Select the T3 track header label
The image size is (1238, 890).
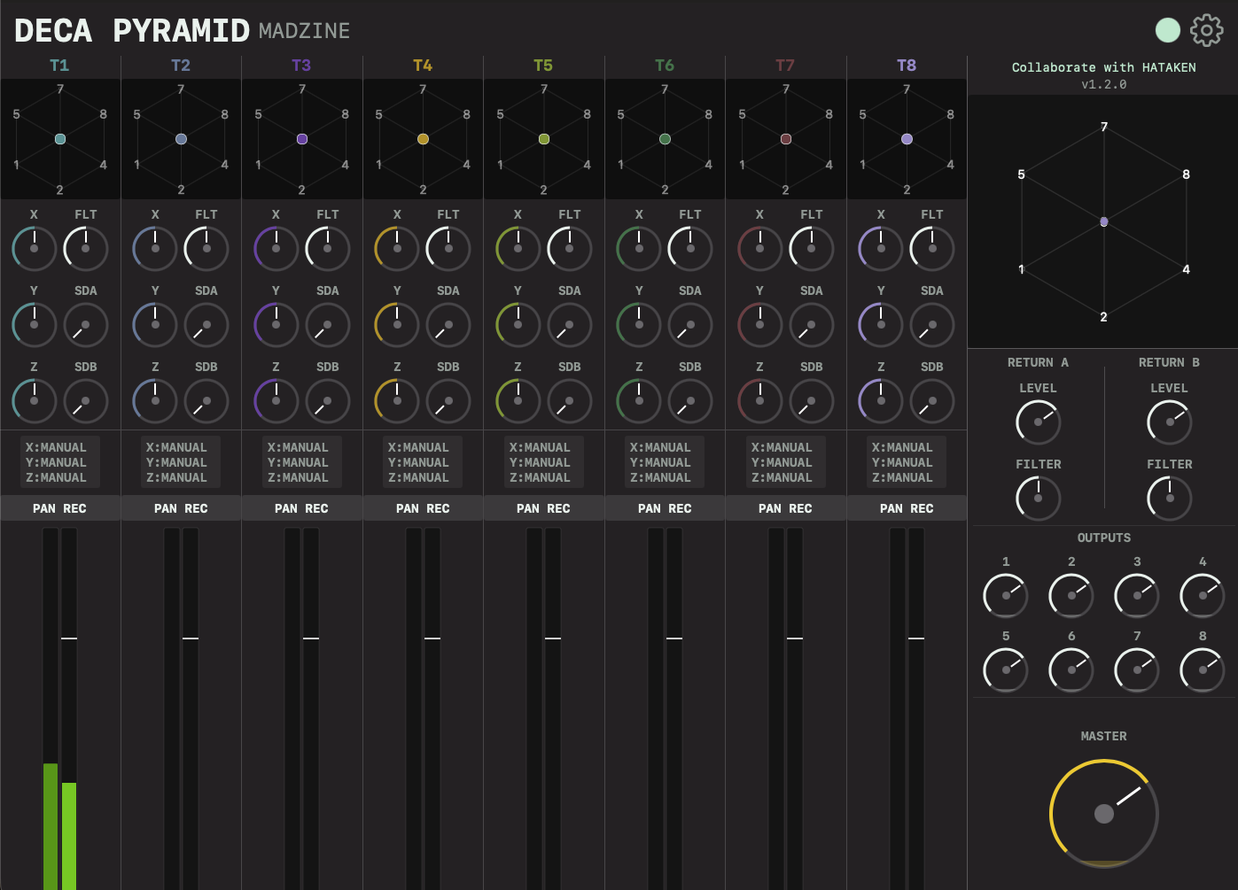click(301, 66)
